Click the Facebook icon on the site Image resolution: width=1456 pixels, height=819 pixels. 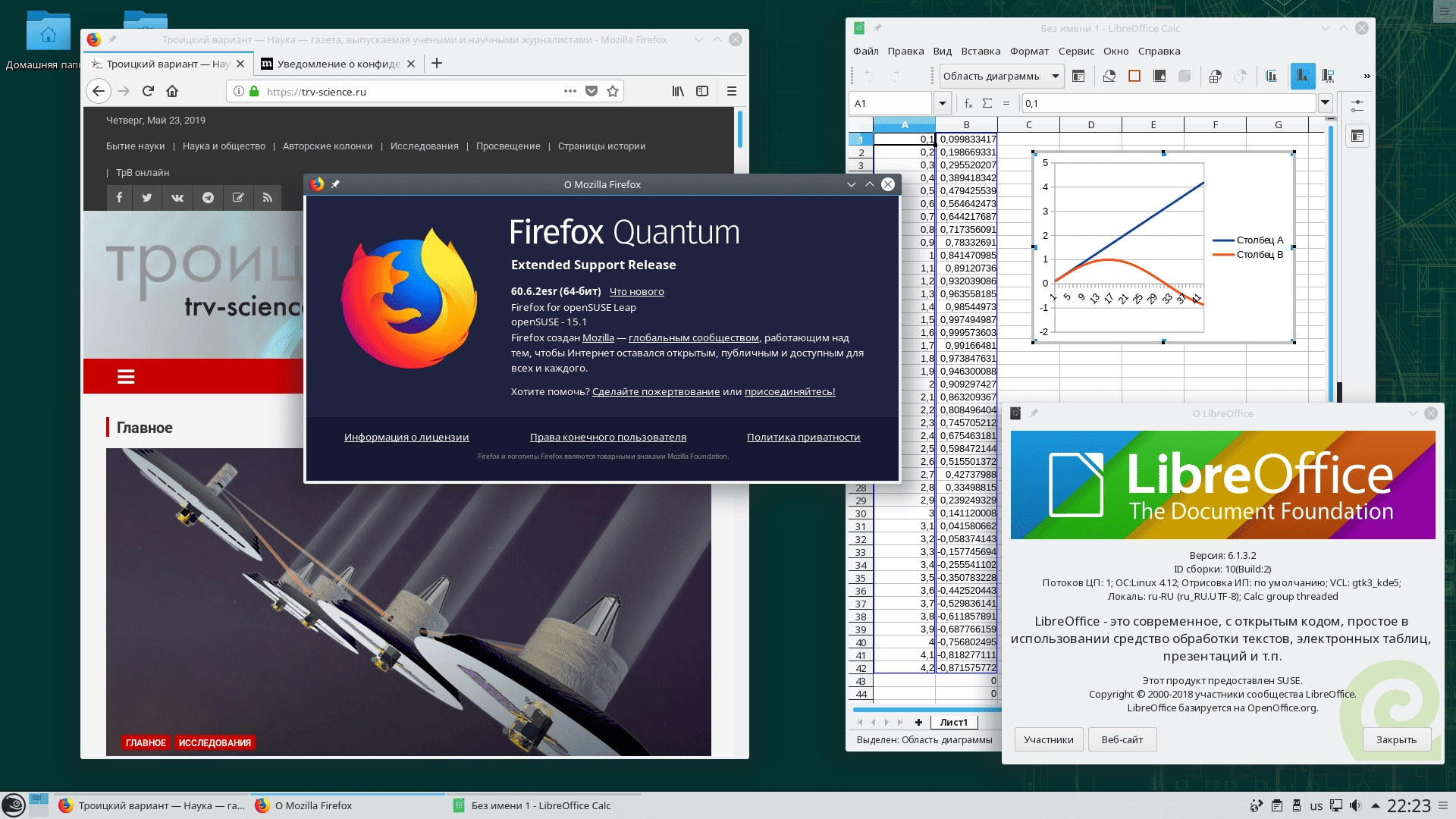click(x=119, y=197)
